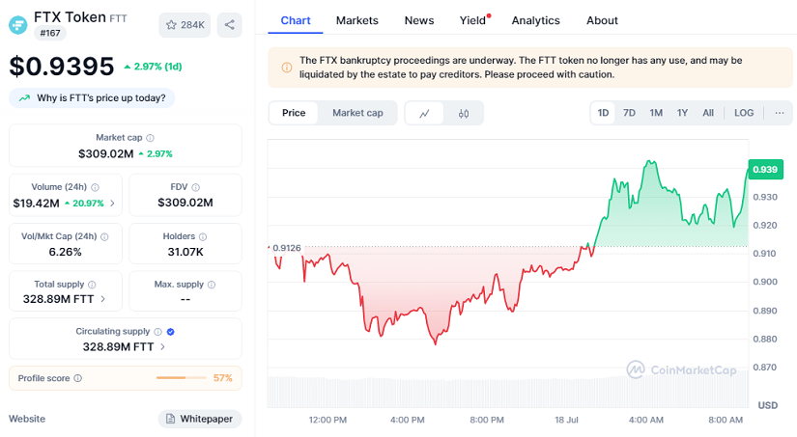Screen dimensions: 797x437
Task: Click the info icon beside Profile score
Action: (x=78, y=378)
